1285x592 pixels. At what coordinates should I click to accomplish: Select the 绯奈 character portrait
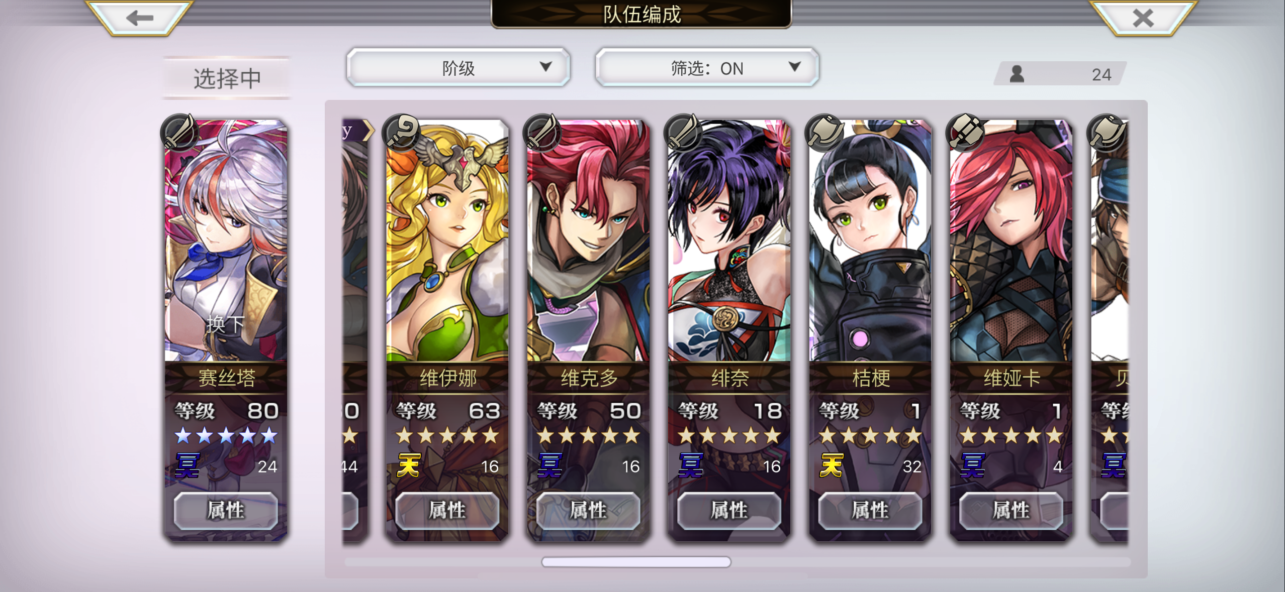tap(729, 241)
